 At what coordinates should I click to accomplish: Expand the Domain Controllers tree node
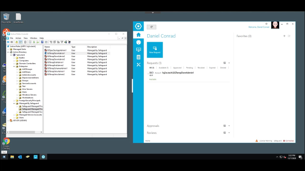click(x=14, y=64)
